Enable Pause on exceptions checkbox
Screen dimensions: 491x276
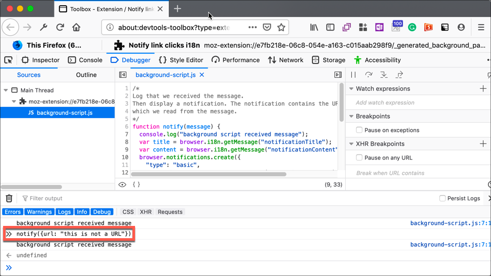click(x=359, y=130)
